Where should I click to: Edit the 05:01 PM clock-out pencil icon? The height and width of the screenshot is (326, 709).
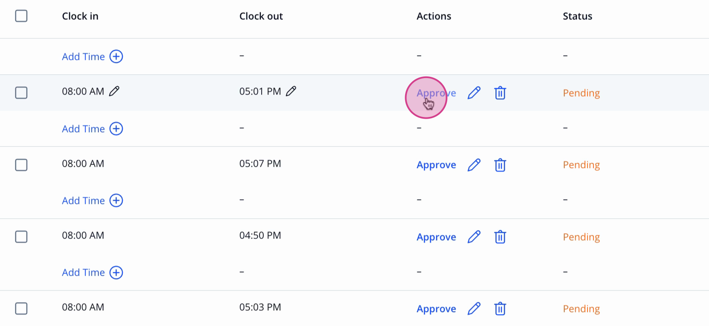[291, 91]
